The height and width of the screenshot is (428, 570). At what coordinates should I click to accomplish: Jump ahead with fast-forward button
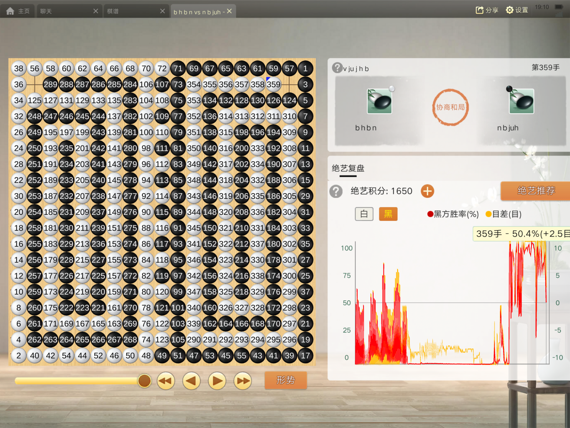(x=243, y=381)
